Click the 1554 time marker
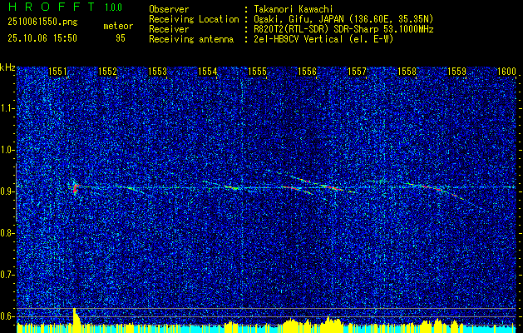Screen dimensions: 523x333 coord(208,72)
